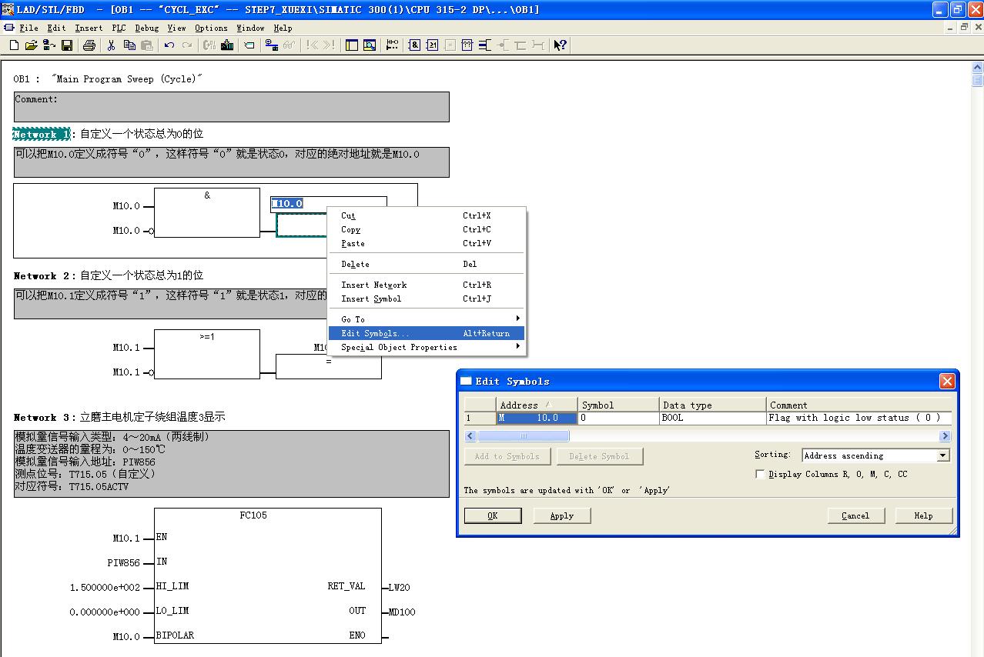Enable Display Columns R, O, M, CC
Screen dimensions: 984x657
click(x=760, y=475)
